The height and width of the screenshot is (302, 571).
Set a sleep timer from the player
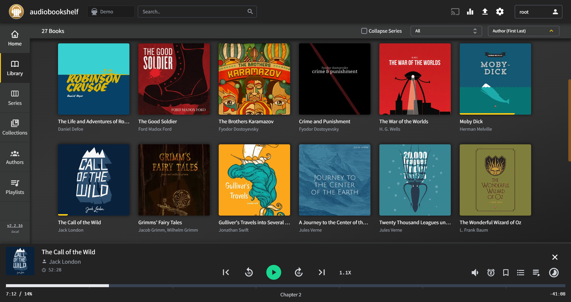(x=491, y=272)
